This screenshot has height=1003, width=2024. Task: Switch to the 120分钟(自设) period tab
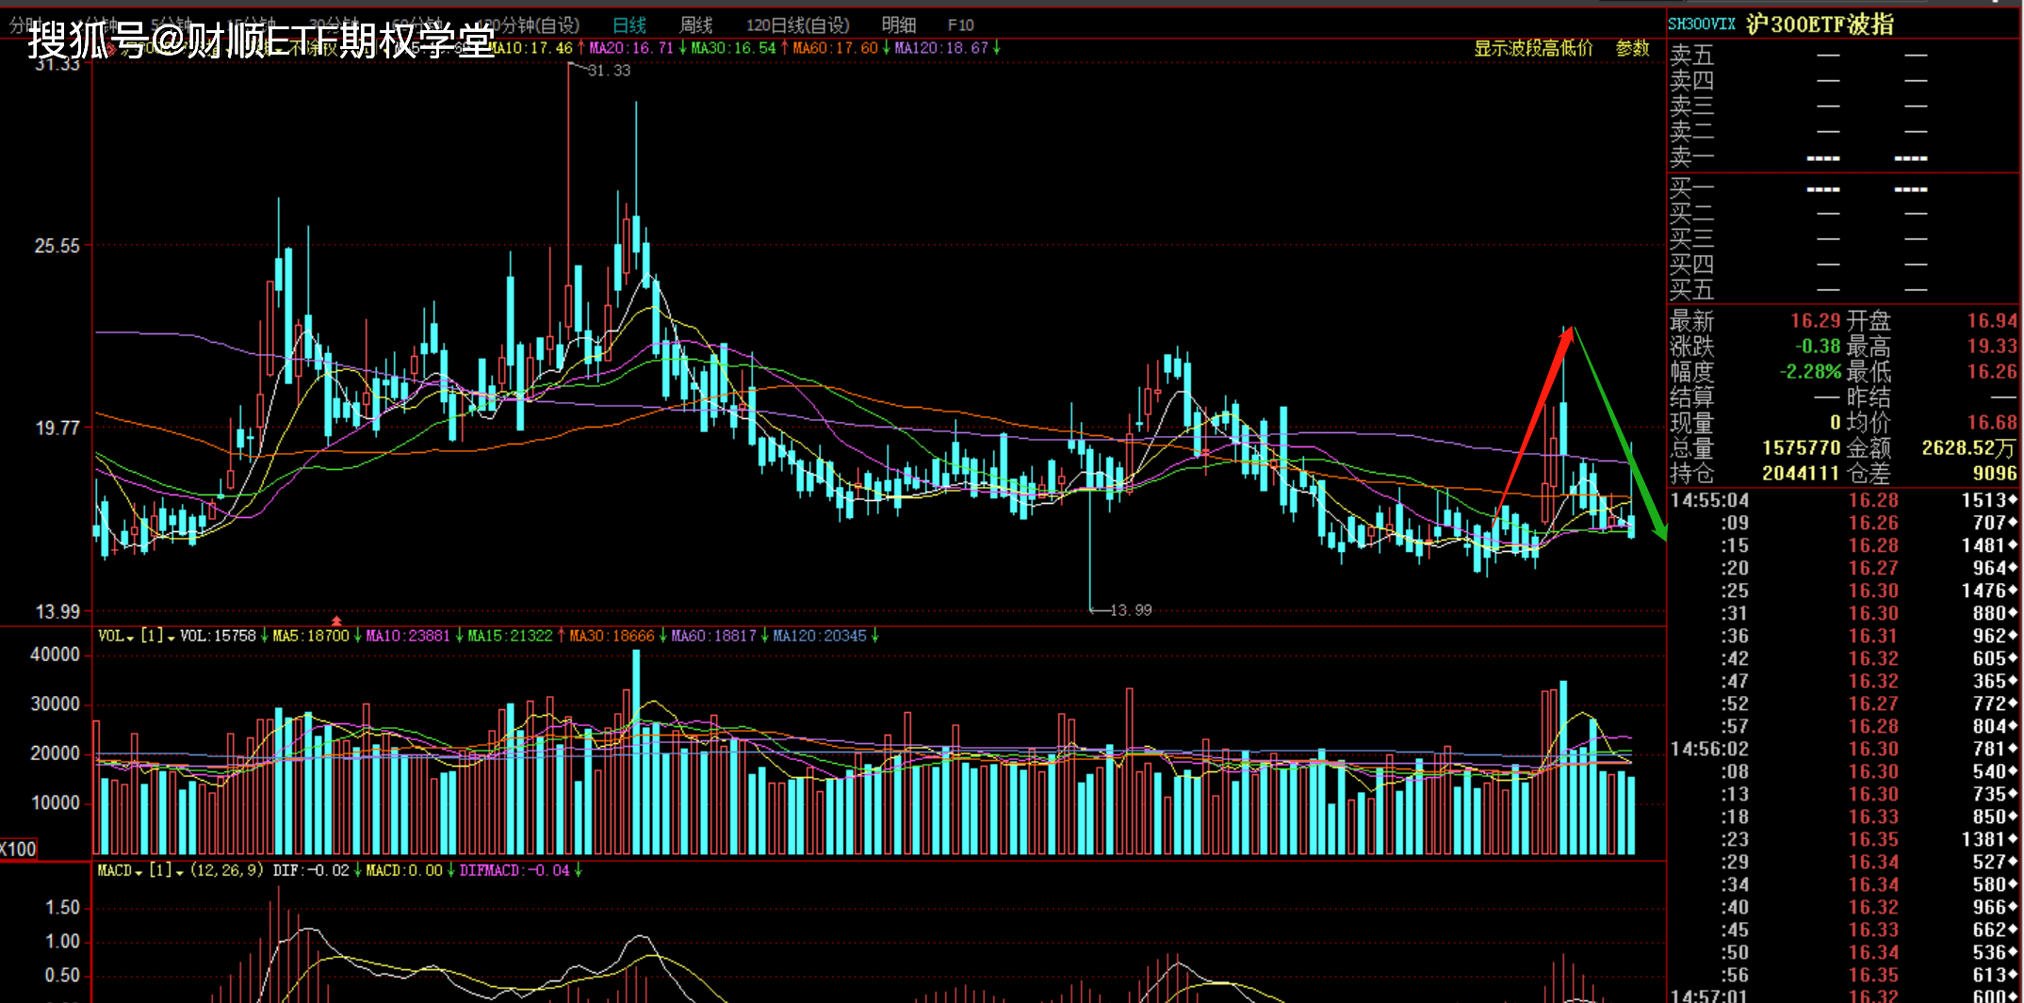528,25
